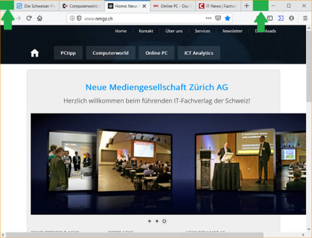Click the vertical scrollbar thumb
312x238 pixels.
point(309,67)
